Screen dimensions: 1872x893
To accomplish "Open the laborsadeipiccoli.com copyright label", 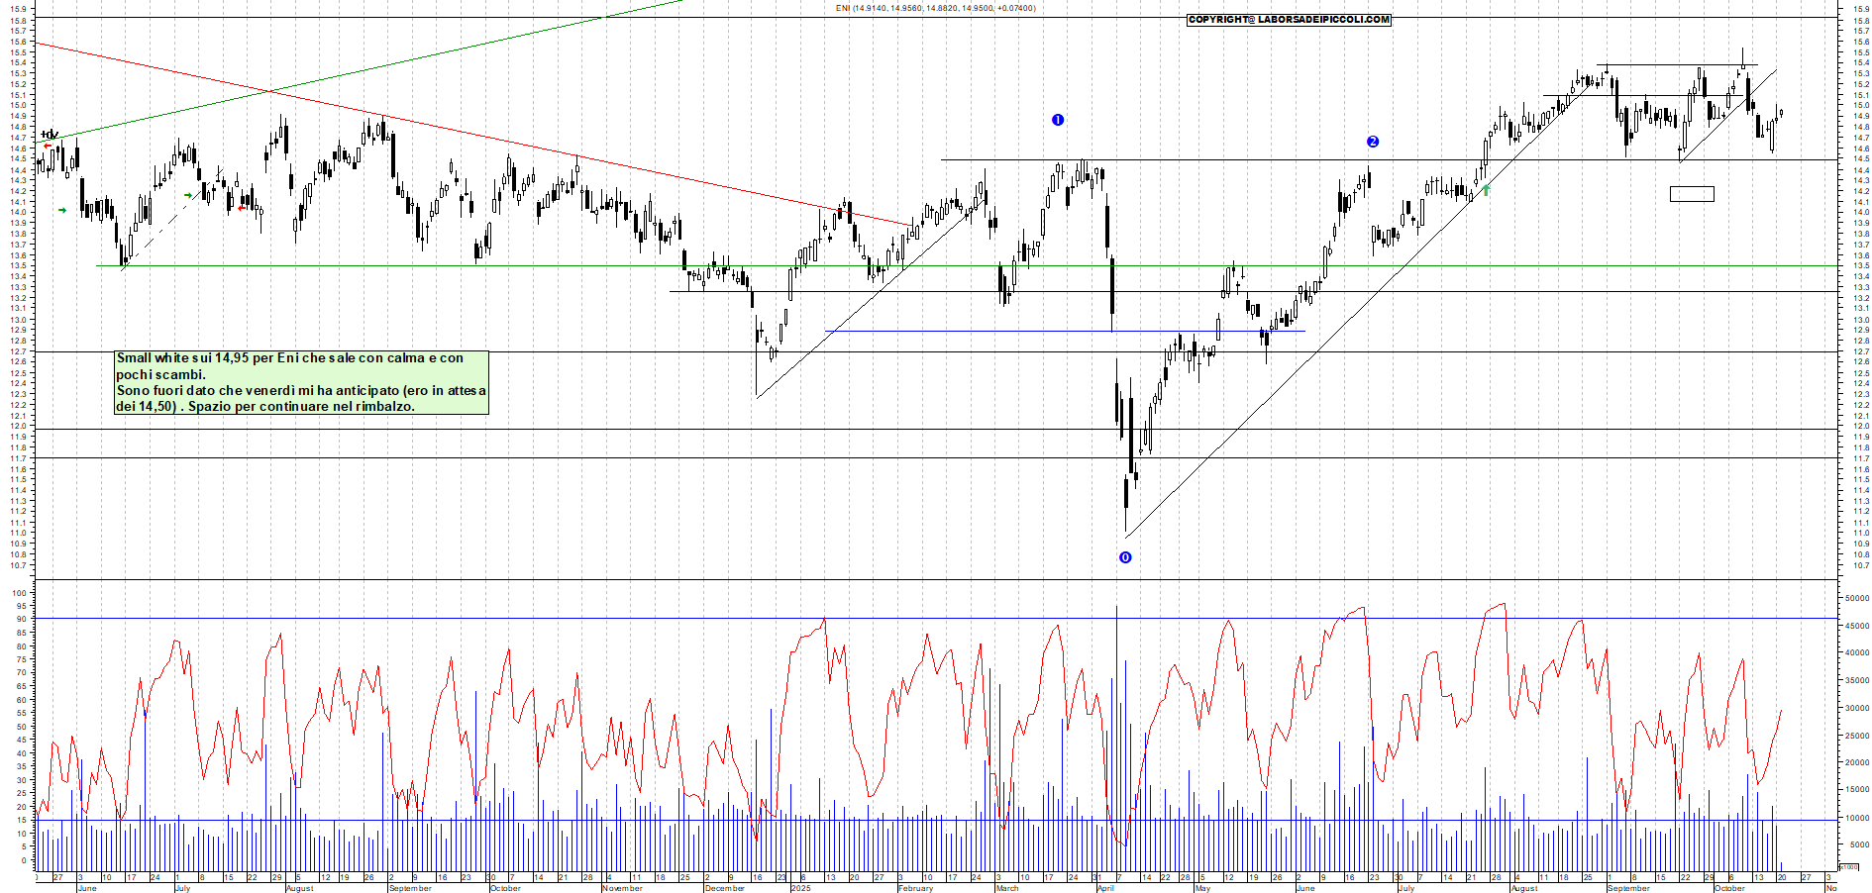I will [1289, 20].
